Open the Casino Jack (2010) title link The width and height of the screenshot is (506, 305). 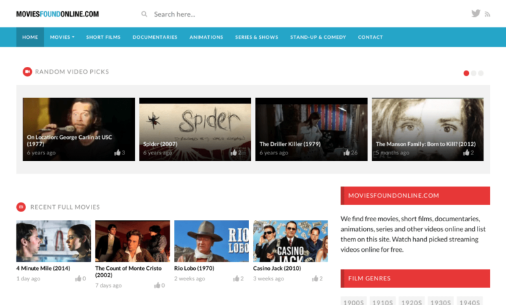tap(277, 268)
